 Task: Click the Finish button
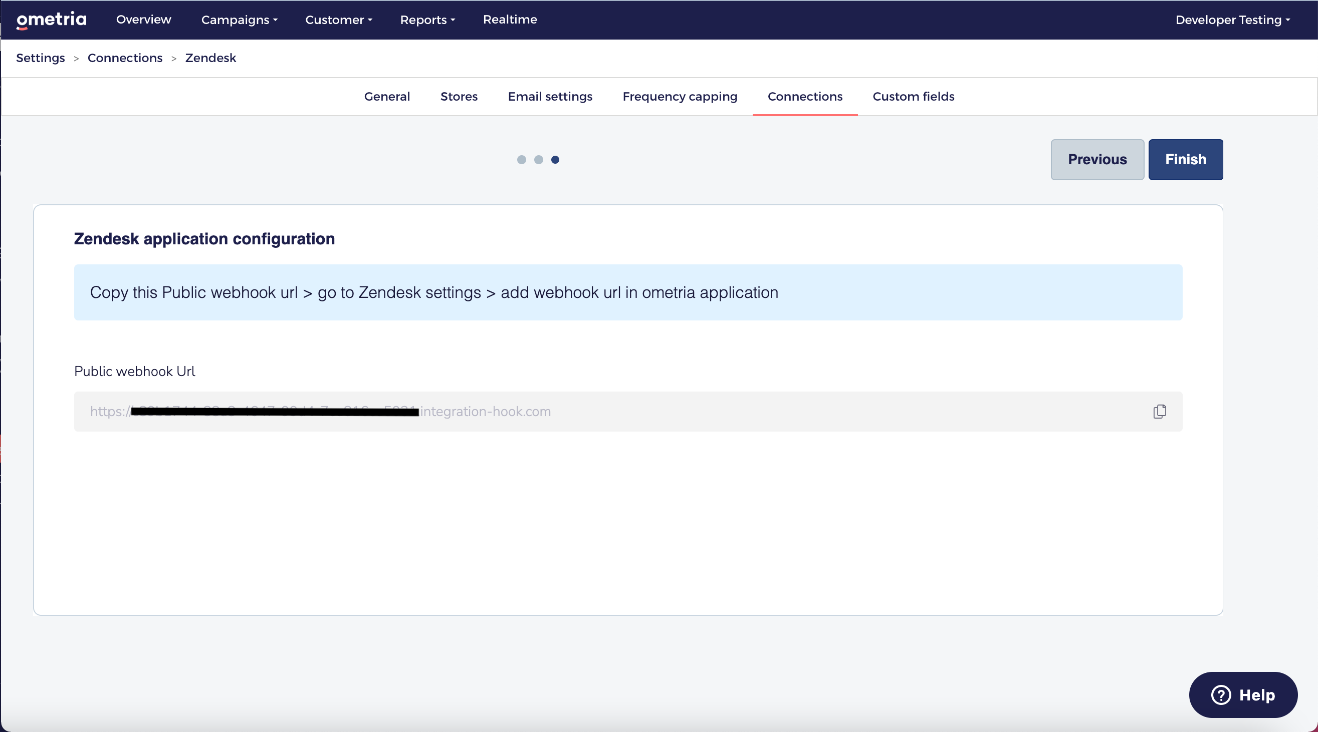coord(1186,160)
